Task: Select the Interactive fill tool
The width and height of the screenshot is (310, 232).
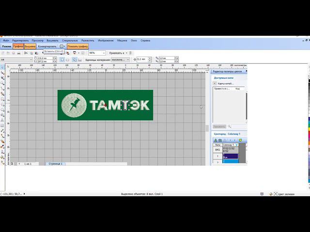Action: pos(2,162)
